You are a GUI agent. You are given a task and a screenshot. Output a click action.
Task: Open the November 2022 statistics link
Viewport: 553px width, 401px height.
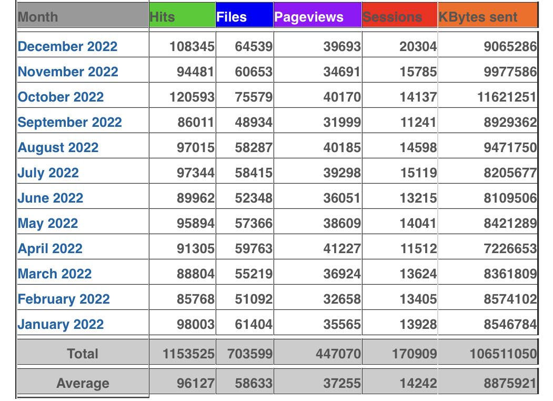[68, 72]
